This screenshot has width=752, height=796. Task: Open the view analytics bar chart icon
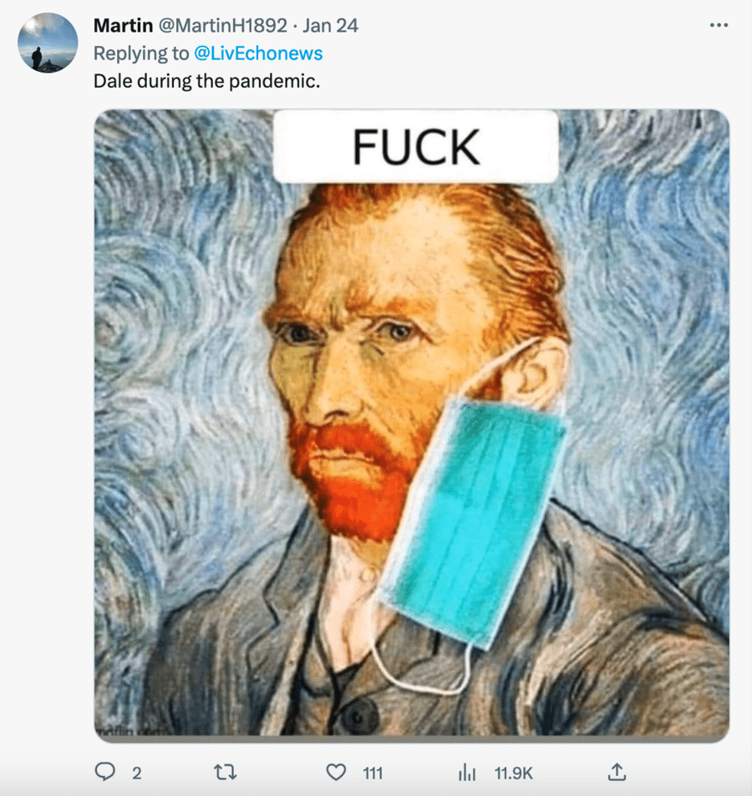pyautogui.click(x=467, y=773)
